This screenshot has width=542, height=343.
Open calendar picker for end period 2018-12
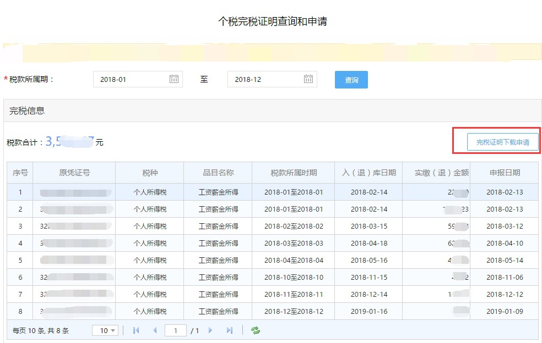pyautogui.click(x=308, y=79)
